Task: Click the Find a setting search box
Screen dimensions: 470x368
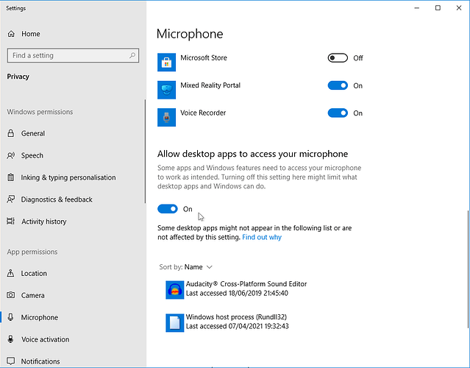Action: pos(68,55)
